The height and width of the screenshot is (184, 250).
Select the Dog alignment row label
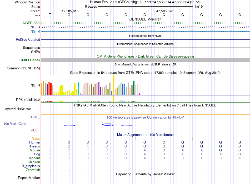pyautogui.click(x=37, y=154)
